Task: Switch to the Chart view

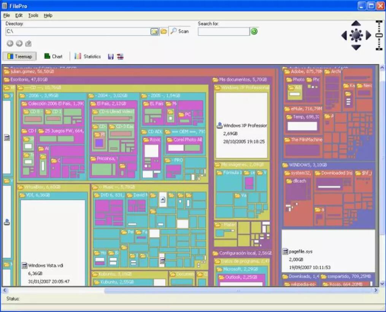Action: [x=53, y=56]
